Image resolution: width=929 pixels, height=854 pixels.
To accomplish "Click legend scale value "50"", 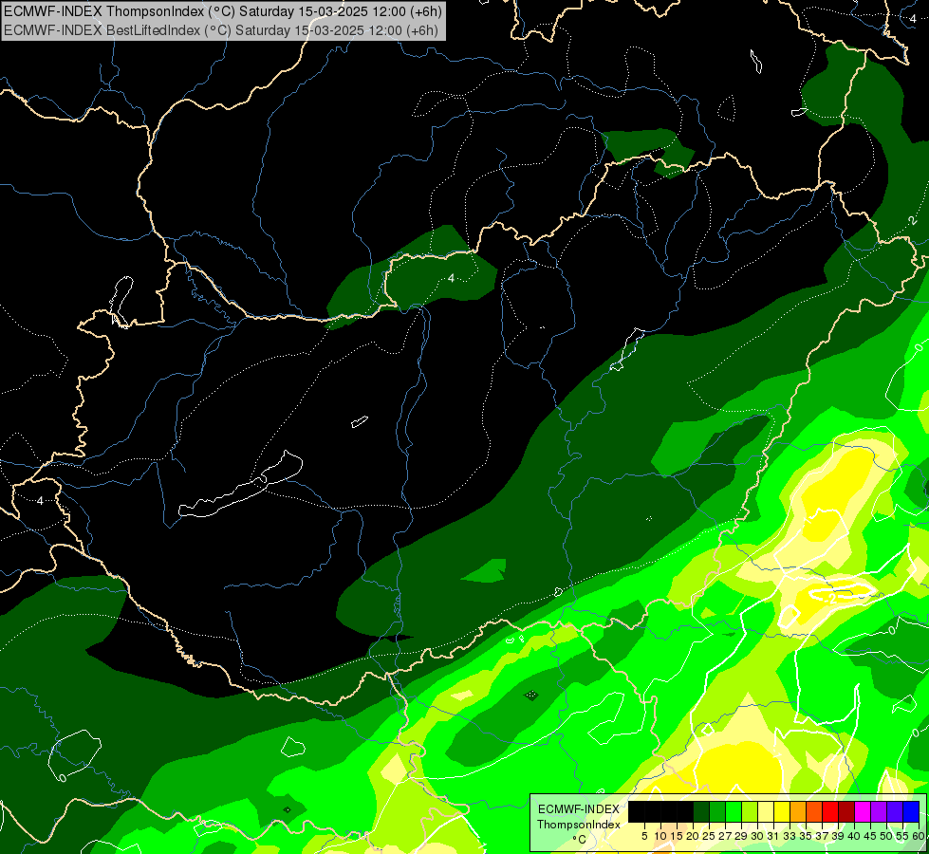I will (x=885, y=836).
